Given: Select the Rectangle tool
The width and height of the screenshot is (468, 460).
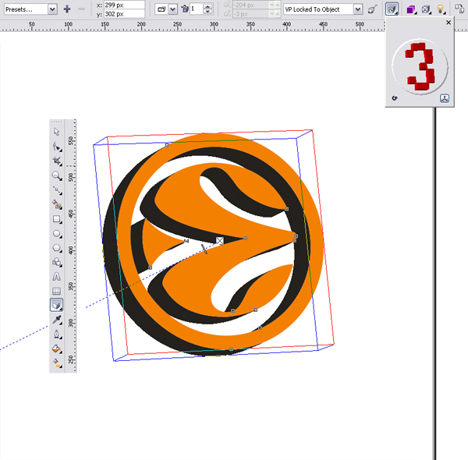Looking at the screenshot, I should 56,219.
